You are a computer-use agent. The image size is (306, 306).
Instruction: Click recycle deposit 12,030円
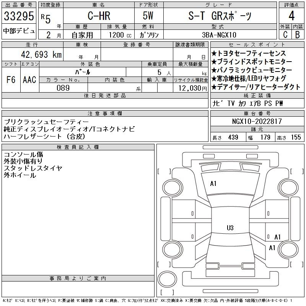(x=192, y=88)
